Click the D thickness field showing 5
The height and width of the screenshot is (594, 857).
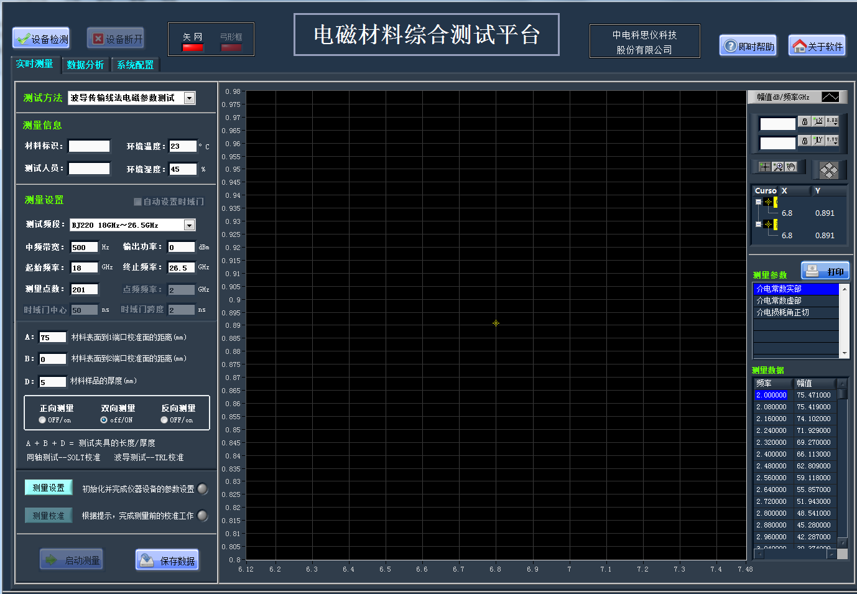tap(53, 383)
